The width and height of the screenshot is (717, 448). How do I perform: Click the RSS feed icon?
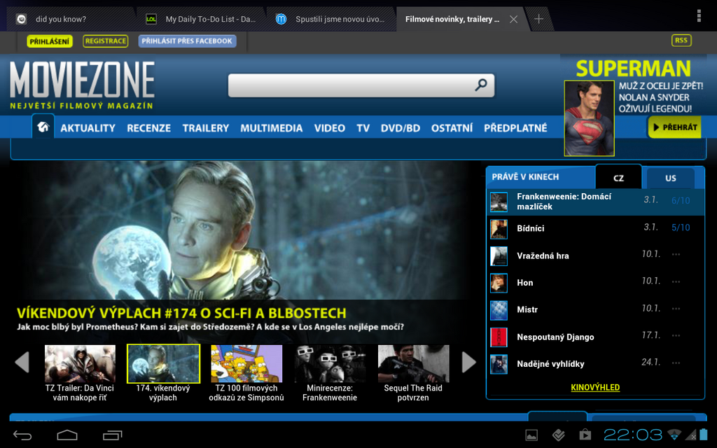pyautogui.click(x=681, y=41)
